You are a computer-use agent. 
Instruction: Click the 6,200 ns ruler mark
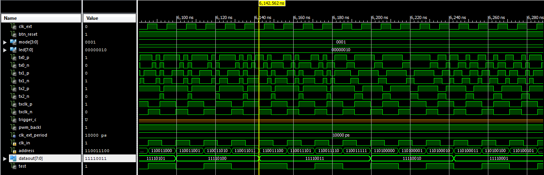click(x=380, y=17)
